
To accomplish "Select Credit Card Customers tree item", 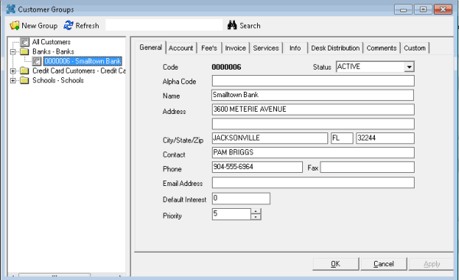I will pyautogui.click(x=79, y=71).
